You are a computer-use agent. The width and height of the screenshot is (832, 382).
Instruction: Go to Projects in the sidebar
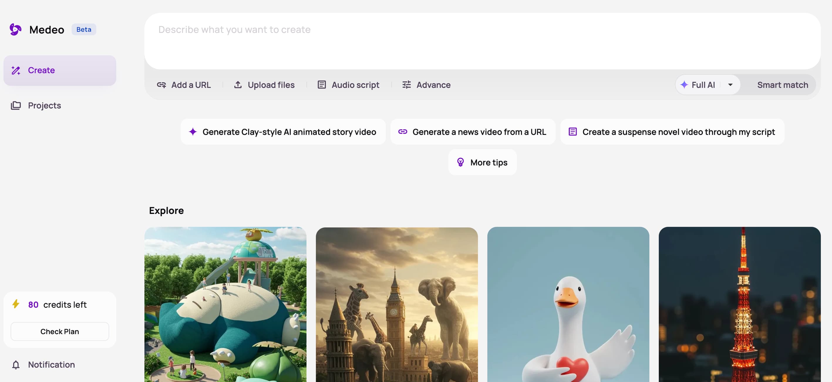pyautogui.click(x=60, y=106)
